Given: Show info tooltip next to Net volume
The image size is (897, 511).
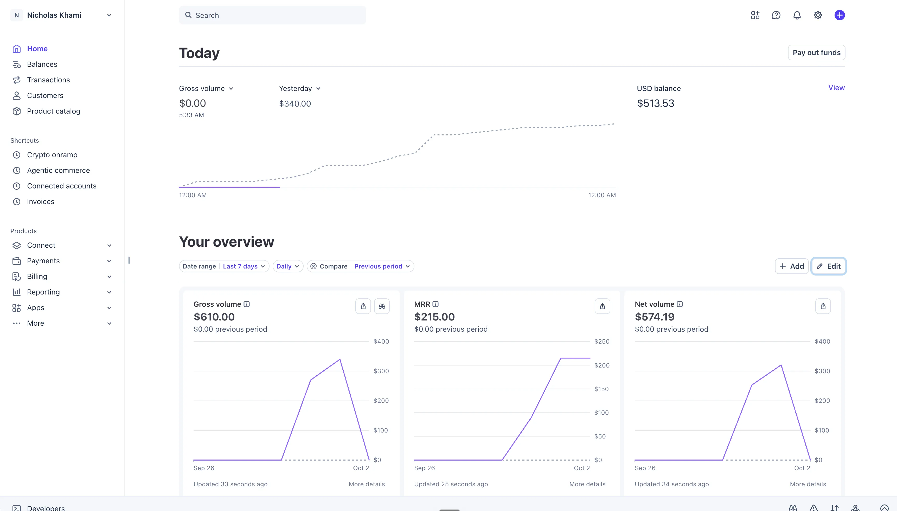Looking at the screenshot, I should pyautogui.click(x=680, y=304).
